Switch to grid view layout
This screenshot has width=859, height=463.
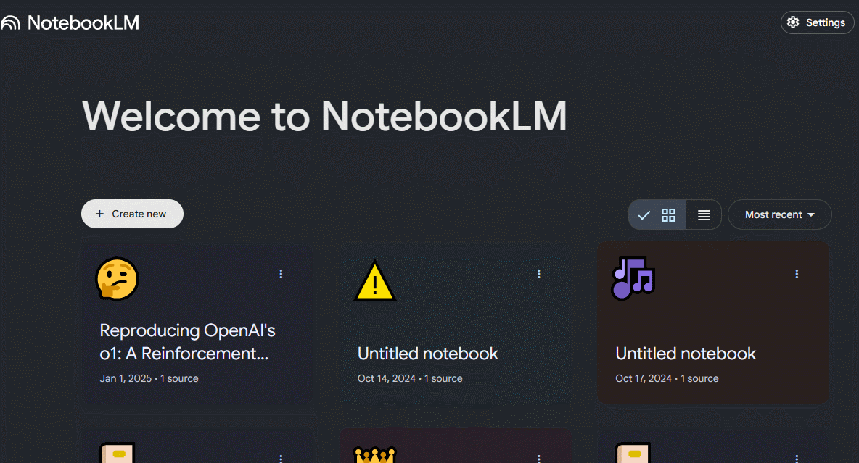point(668,214)
